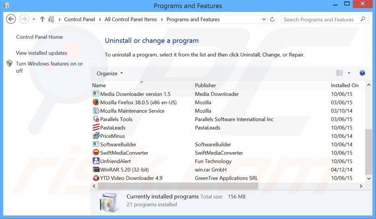
Task: Select Mozilla Firefox 38.0.5 entry
Action: coord(139,102)
